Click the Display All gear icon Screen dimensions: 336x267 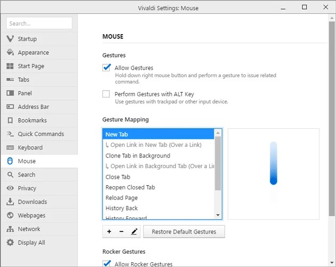tap(10, 243)
